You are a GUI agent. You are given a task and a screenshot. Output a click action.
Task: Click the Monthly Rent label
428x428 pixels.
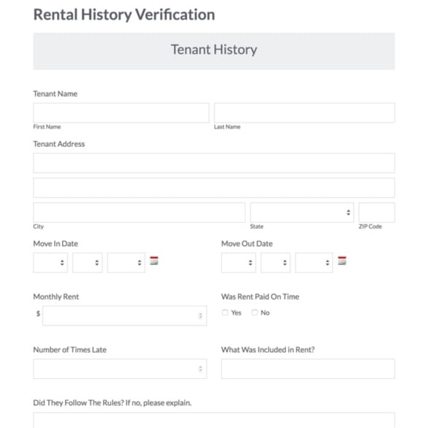pos(56,297)
